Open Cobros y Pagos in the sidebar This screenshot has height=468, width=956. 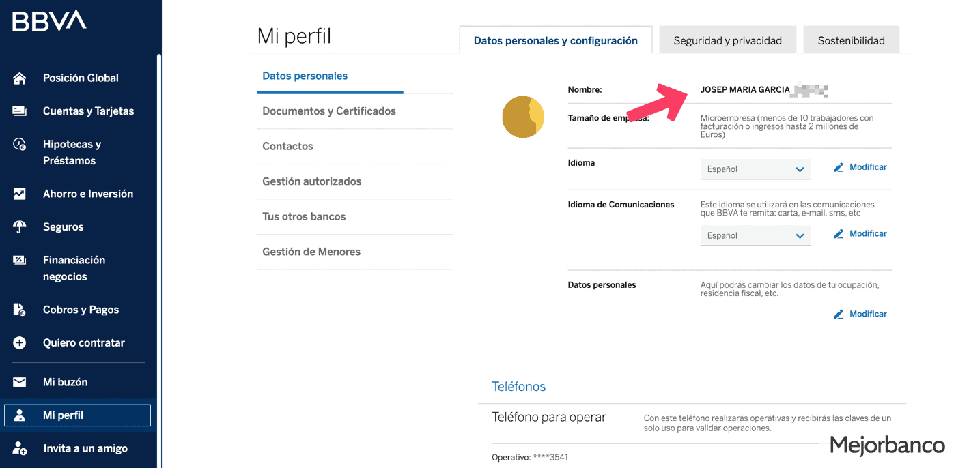[x=81, y=310]
